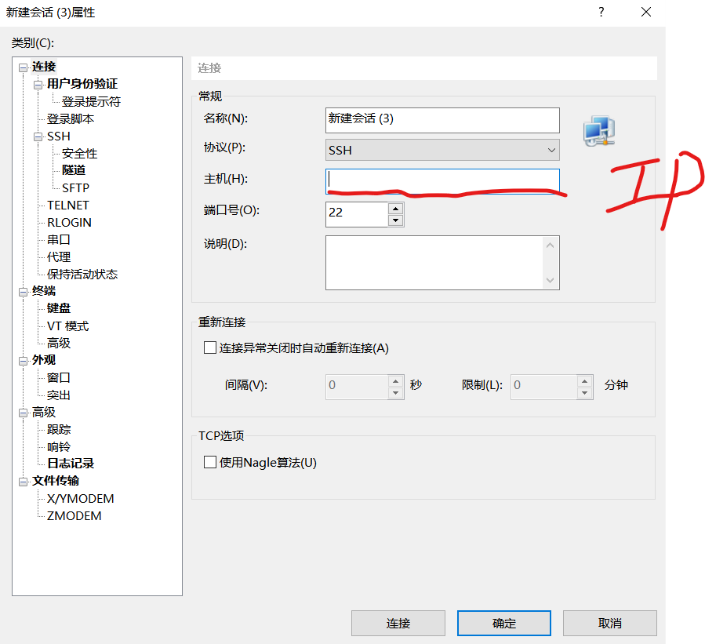Viewport: 705px width, 644px height.
Task: Select the ZMODEM file transfer item
Action: [x=75, y=515]
